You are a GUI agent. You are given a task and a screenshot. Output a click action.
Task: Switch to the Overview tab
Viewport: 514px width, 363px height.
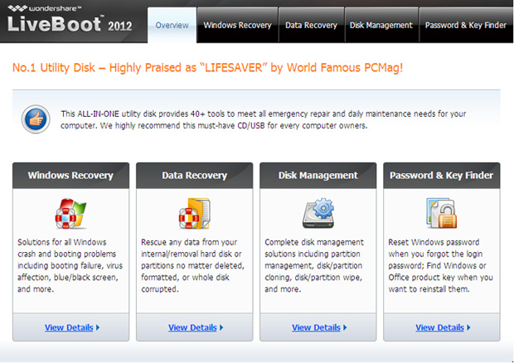click(172, 25)
